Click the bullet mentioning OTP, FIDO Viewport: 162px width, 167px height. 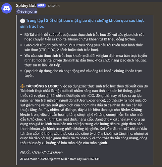[84, 47]
